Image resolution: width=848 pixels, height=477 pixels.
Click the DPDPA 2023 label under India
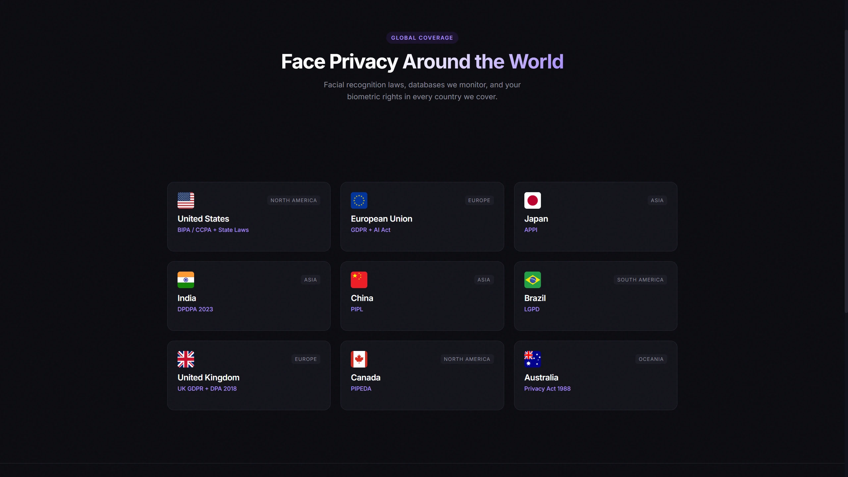coord(195,309)
